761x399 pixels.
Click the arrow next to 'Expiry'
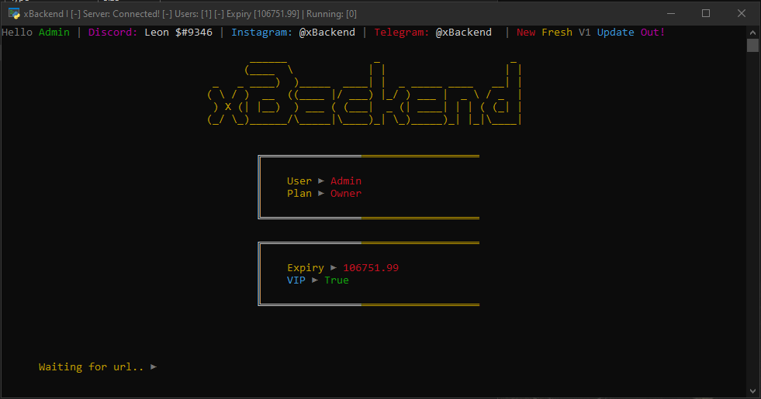tap(334, 267)
